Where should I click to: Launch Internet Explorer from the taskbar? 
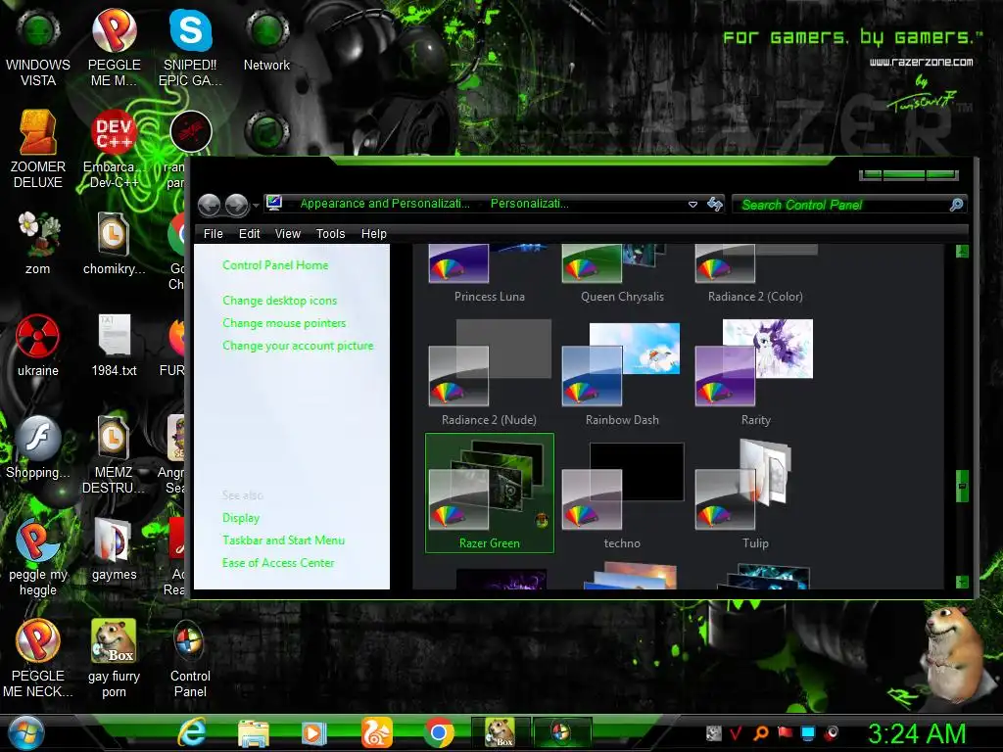192,732
